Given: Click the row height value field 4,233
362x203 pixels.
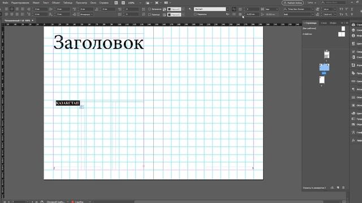Looking at the screenshot, I should pyautogui.click(x=253, y=15).
